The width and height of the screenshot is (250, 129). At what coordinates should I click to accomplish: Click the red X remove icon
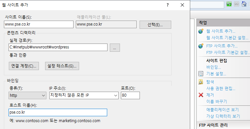(x=201, y=95)
